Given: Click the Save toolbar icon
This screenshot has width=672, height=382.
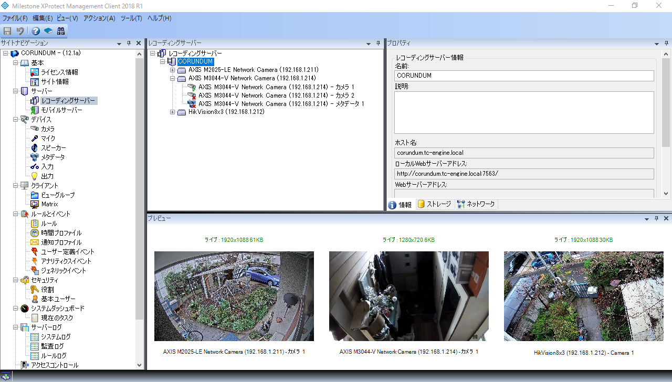Looking at the screenshot, I should [7, 31].
